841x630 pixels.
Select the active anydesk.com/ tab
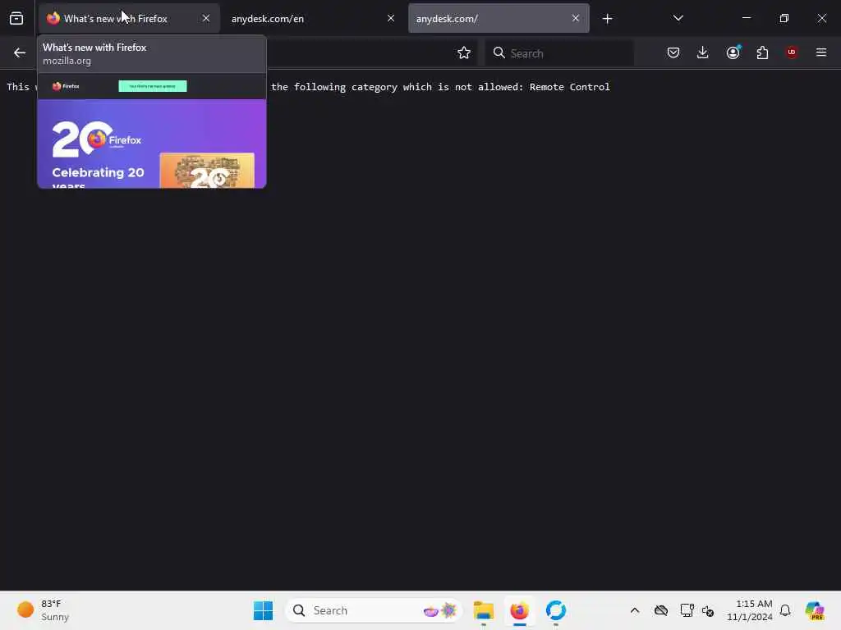point(499,19)
